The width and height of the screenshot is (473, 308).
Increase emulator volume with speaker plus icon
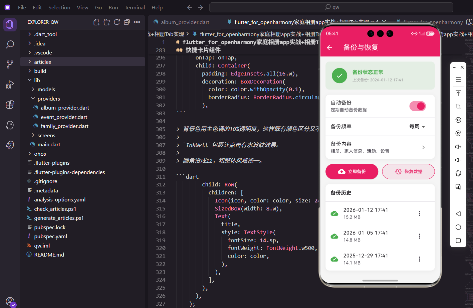pyautogui.click(x=458, y=147)
